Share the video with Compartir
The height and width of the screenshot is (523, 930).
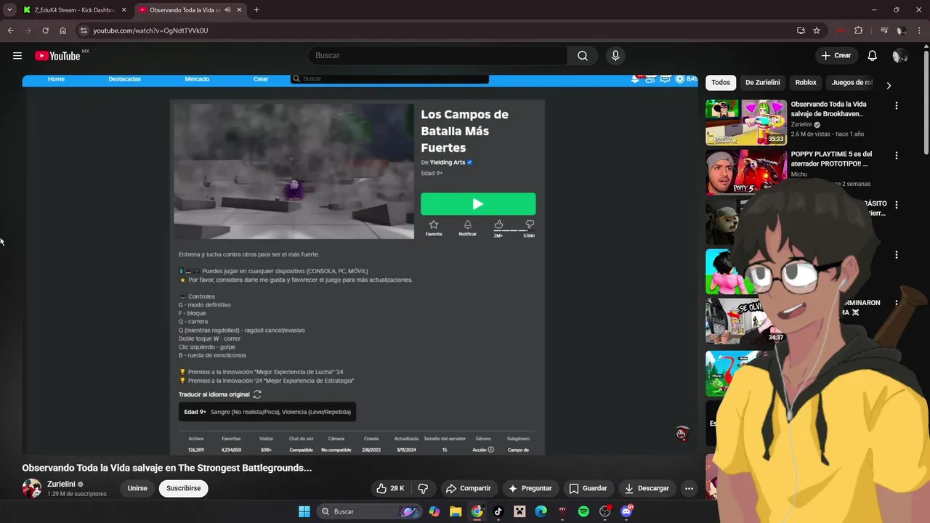(468, 488)
